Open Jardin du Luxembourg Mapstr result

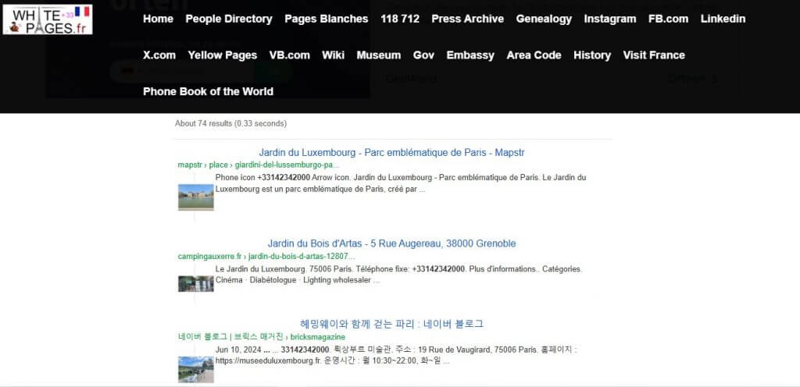(391, 152)
